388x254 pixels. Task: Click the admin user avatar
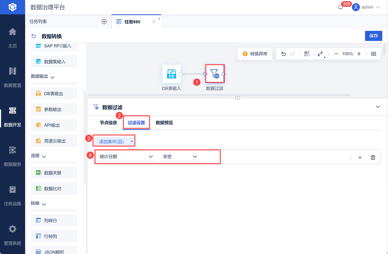point(356,7)
